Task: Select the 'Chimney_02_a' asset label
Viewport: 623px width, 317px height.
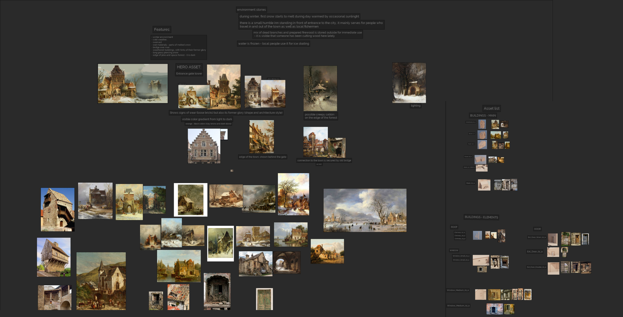Action: (460, 236)
